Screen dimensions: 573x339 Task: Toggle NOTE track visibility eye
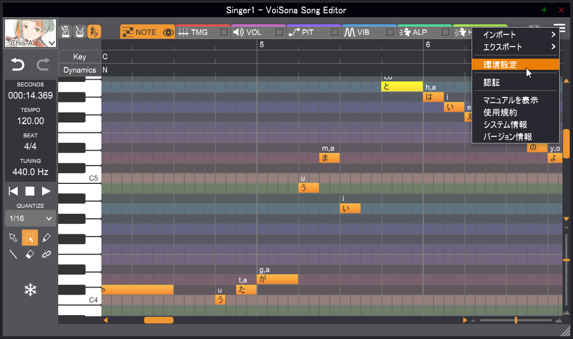point(168,32)
